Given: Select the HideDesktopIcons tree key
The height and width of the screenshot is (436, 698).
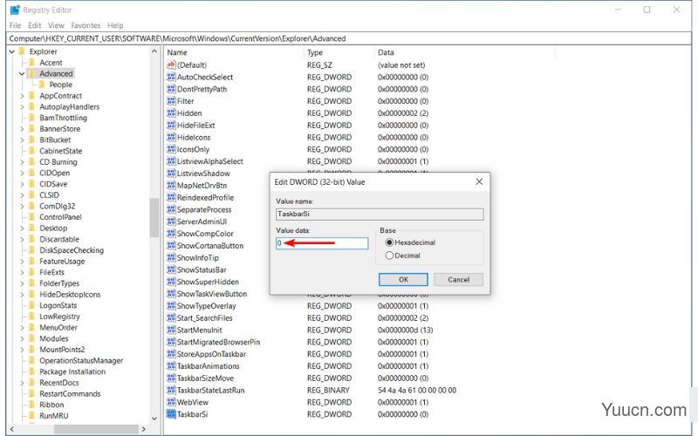Looking at the screenshot, I should tap(70, 294).
